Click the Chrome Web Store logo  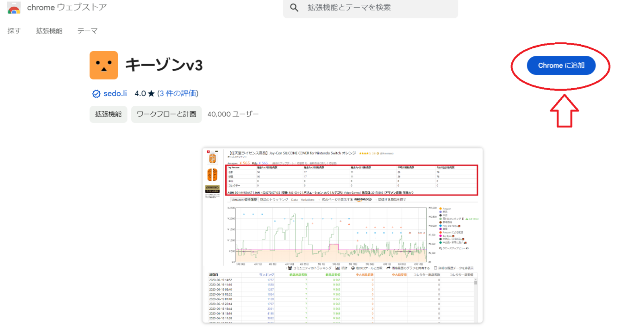[12, 8]
